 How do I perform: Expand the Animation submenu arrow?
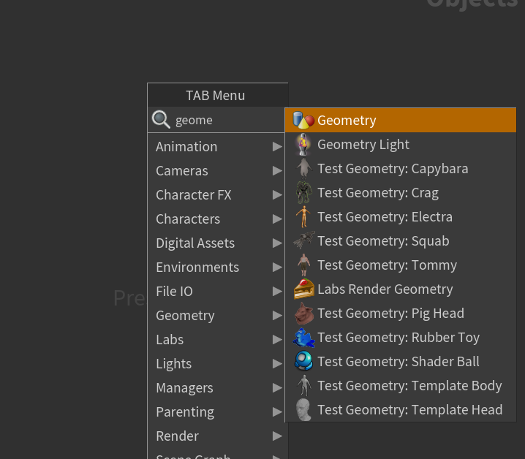tap(277, 147)
